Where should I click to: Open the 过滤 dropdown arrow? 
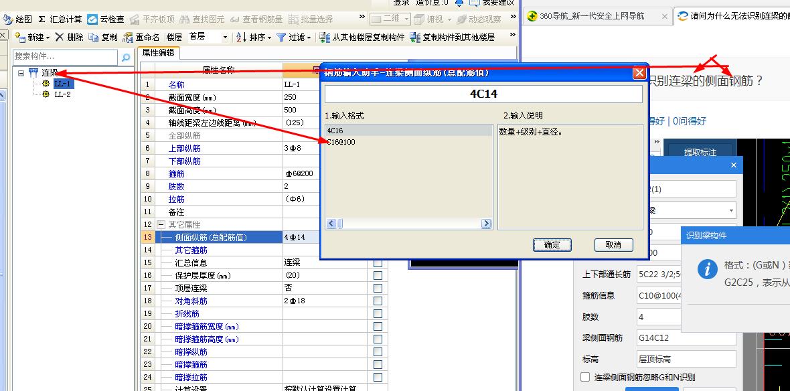click(309, 37)
